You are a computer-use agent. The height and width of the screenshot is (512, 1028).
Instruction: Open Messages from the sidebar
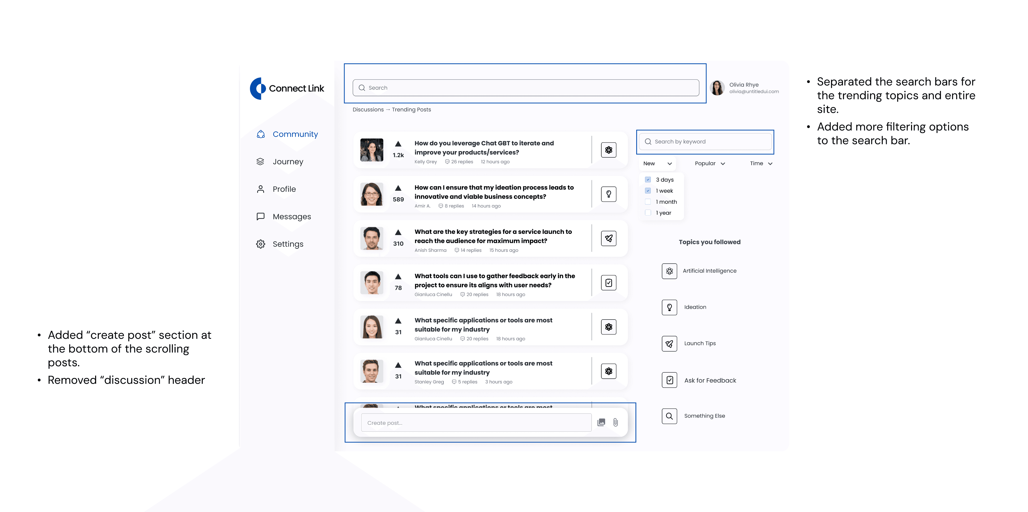click(x=291, y=217)
